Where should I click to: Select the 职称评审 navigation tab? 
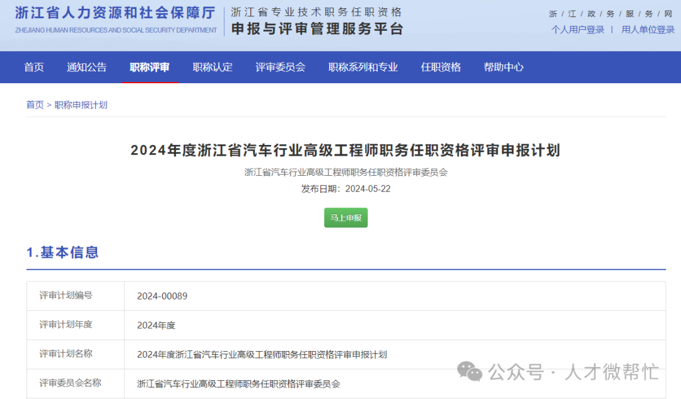(x=149, y=67)
